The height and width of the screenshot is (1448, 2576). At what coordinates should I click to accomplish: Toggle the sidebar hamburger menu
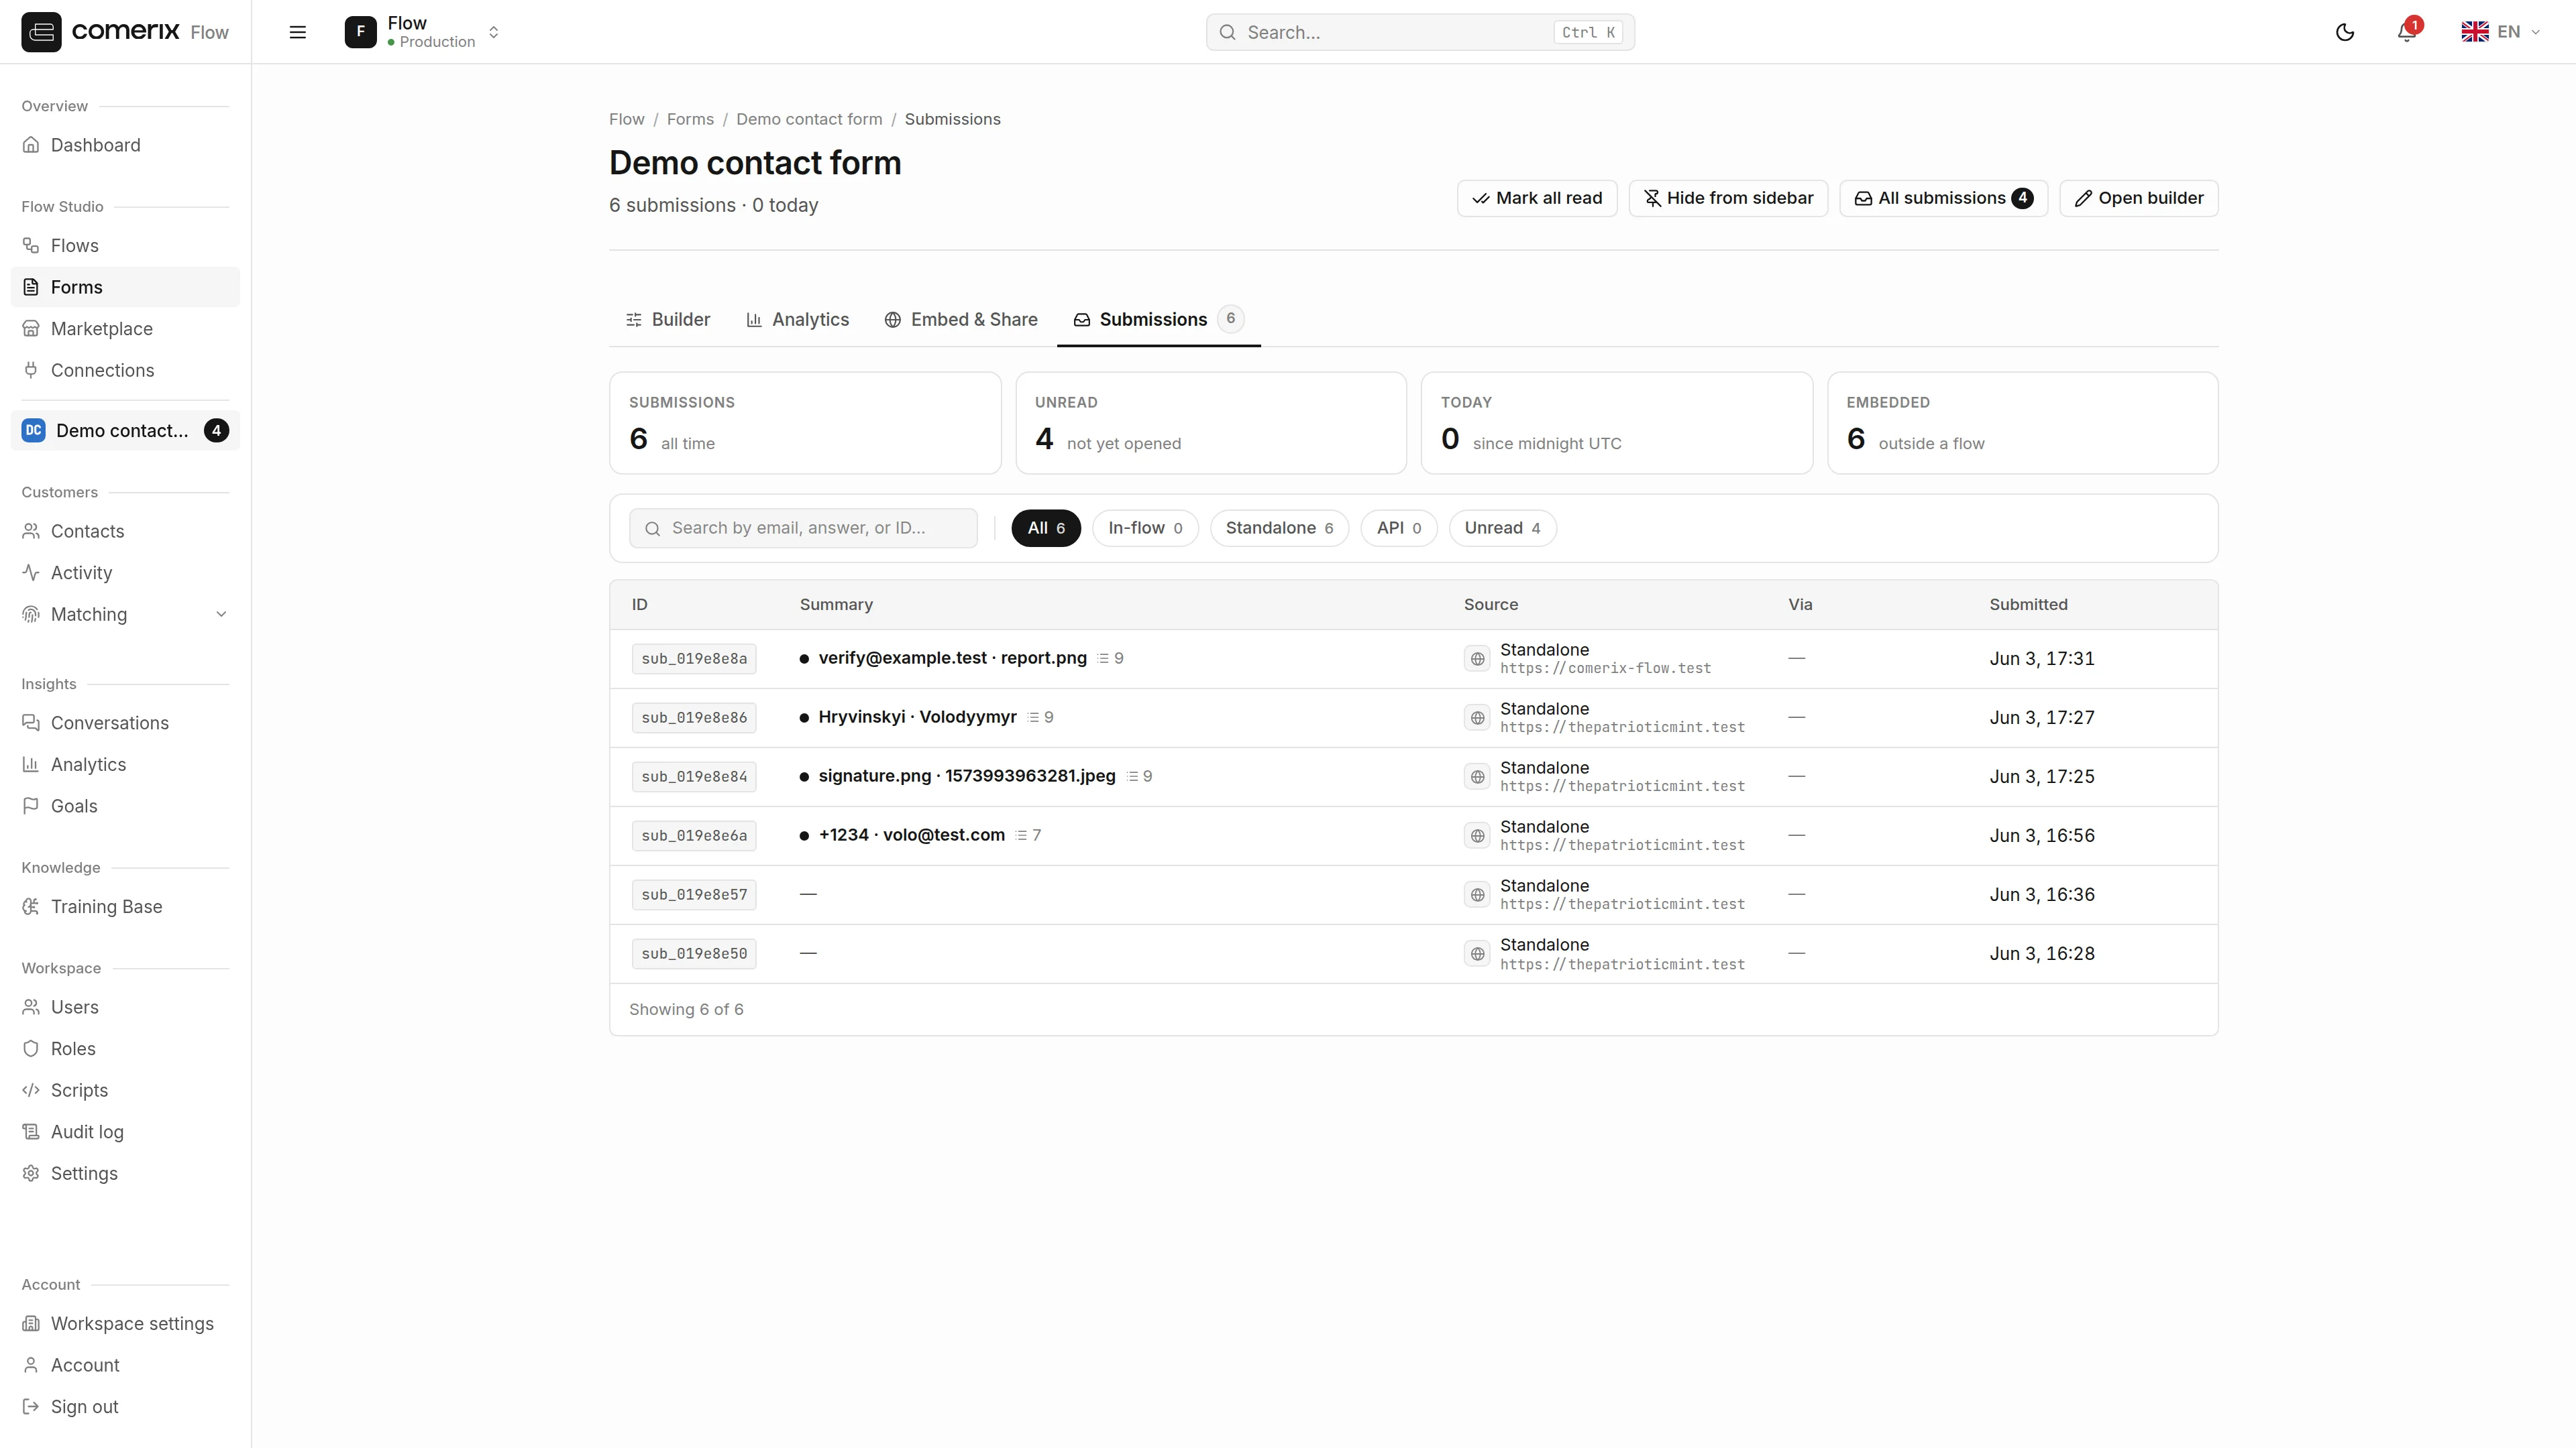297,32
